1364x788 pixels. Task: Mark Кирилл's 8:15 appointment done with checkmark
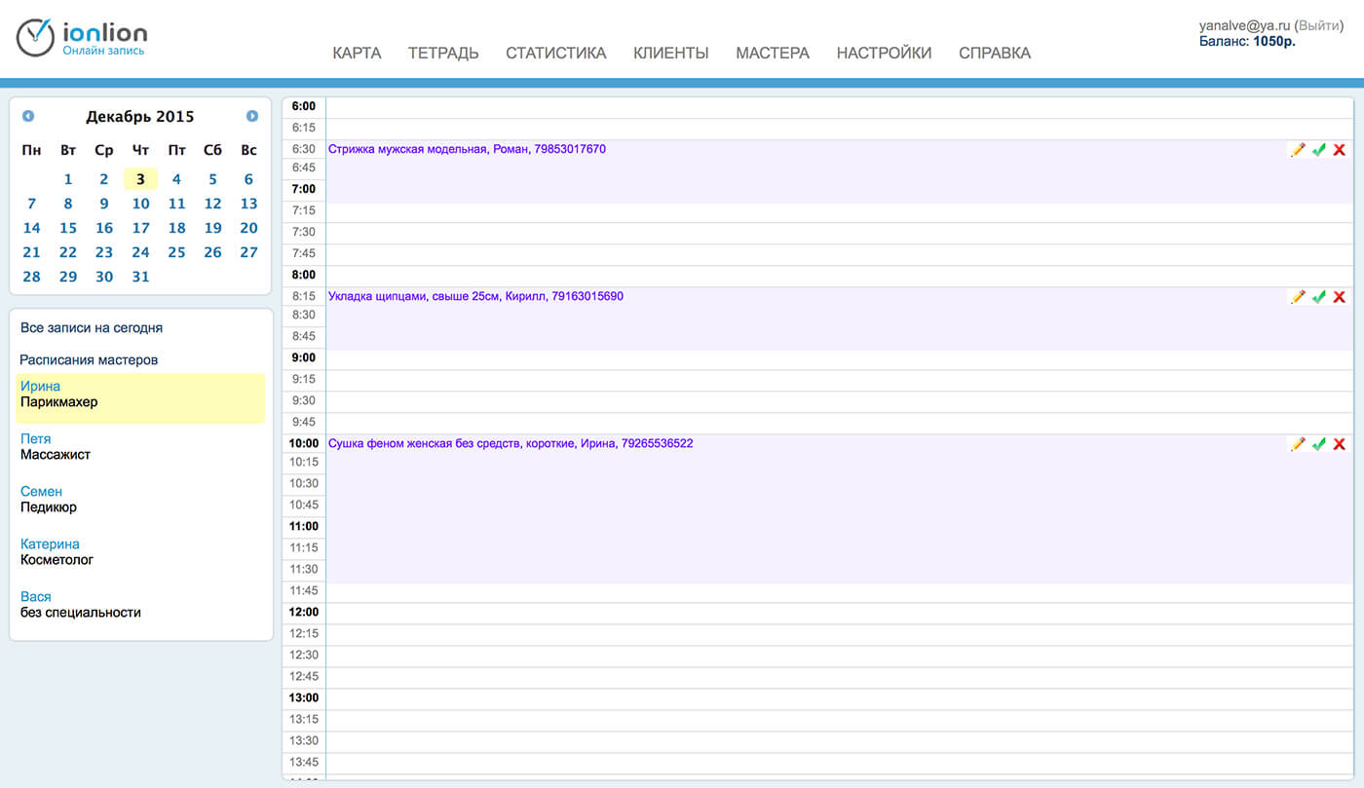pyautogui.click(x=1319, y=297)
